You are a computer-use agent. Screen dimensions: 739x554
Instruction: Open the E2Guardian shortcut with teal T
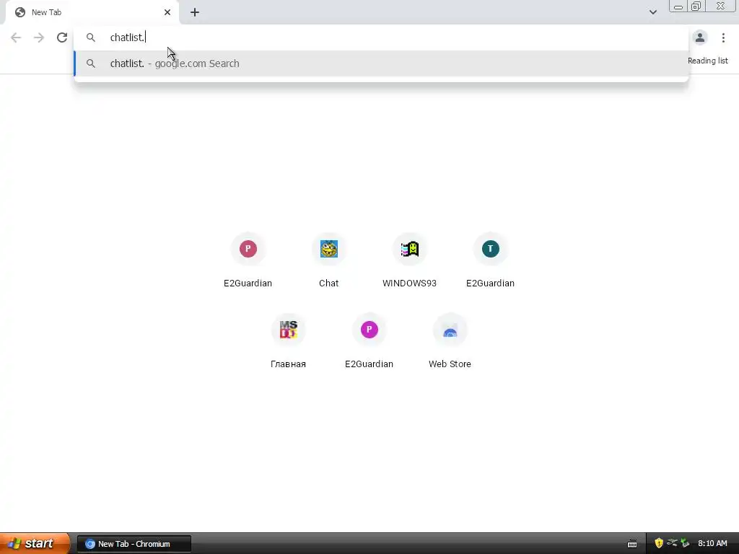point(490,260)
